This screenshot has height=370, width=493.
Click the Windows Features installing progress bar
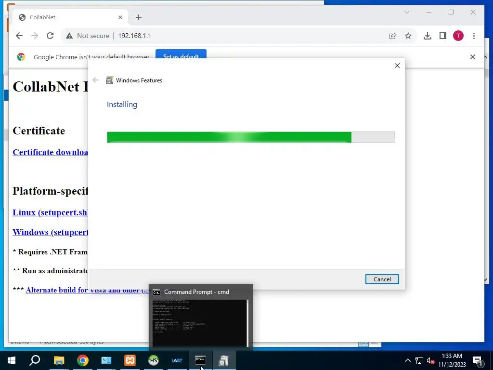point(251,137)
